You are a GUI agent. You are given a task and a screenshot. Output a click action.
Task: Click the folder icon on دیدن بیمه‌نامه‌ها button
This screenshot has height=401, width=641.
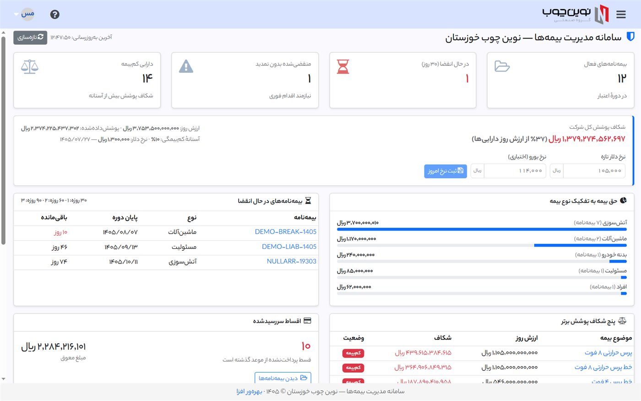click(x=304, y=378)
